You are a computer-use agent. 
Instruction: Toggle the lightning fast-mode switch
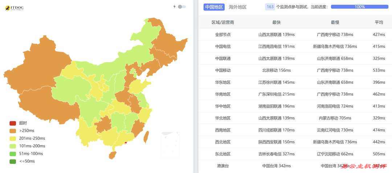click(182, 7)
